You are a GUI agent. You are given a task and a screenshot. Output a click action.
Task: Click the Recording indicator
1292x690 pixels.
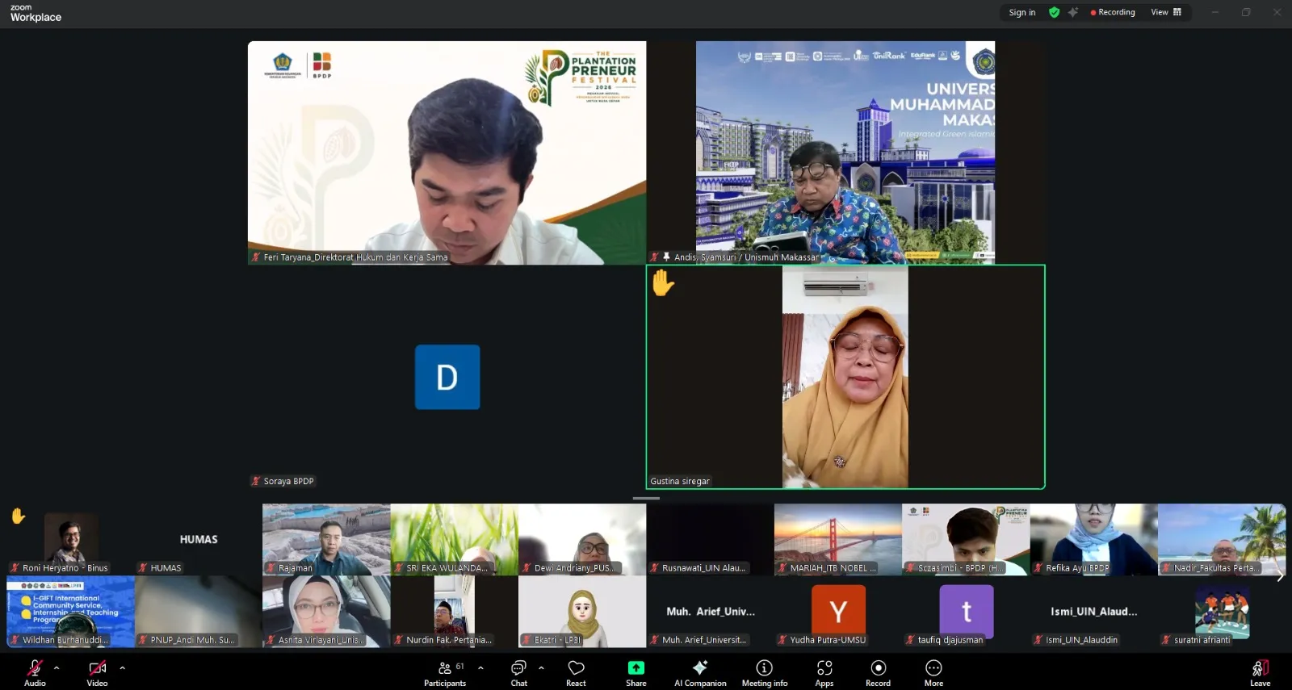point(1113,12)
